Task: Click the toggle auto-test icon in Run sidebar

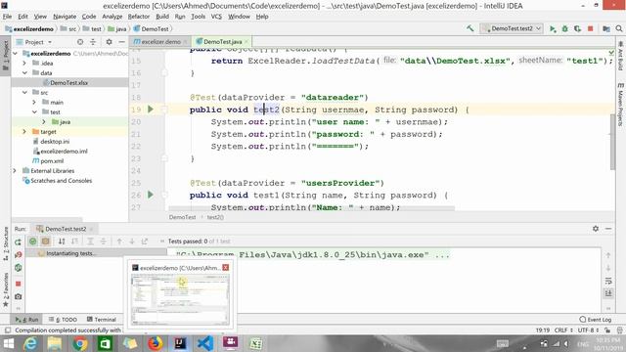Action: (x=18, y=268)
